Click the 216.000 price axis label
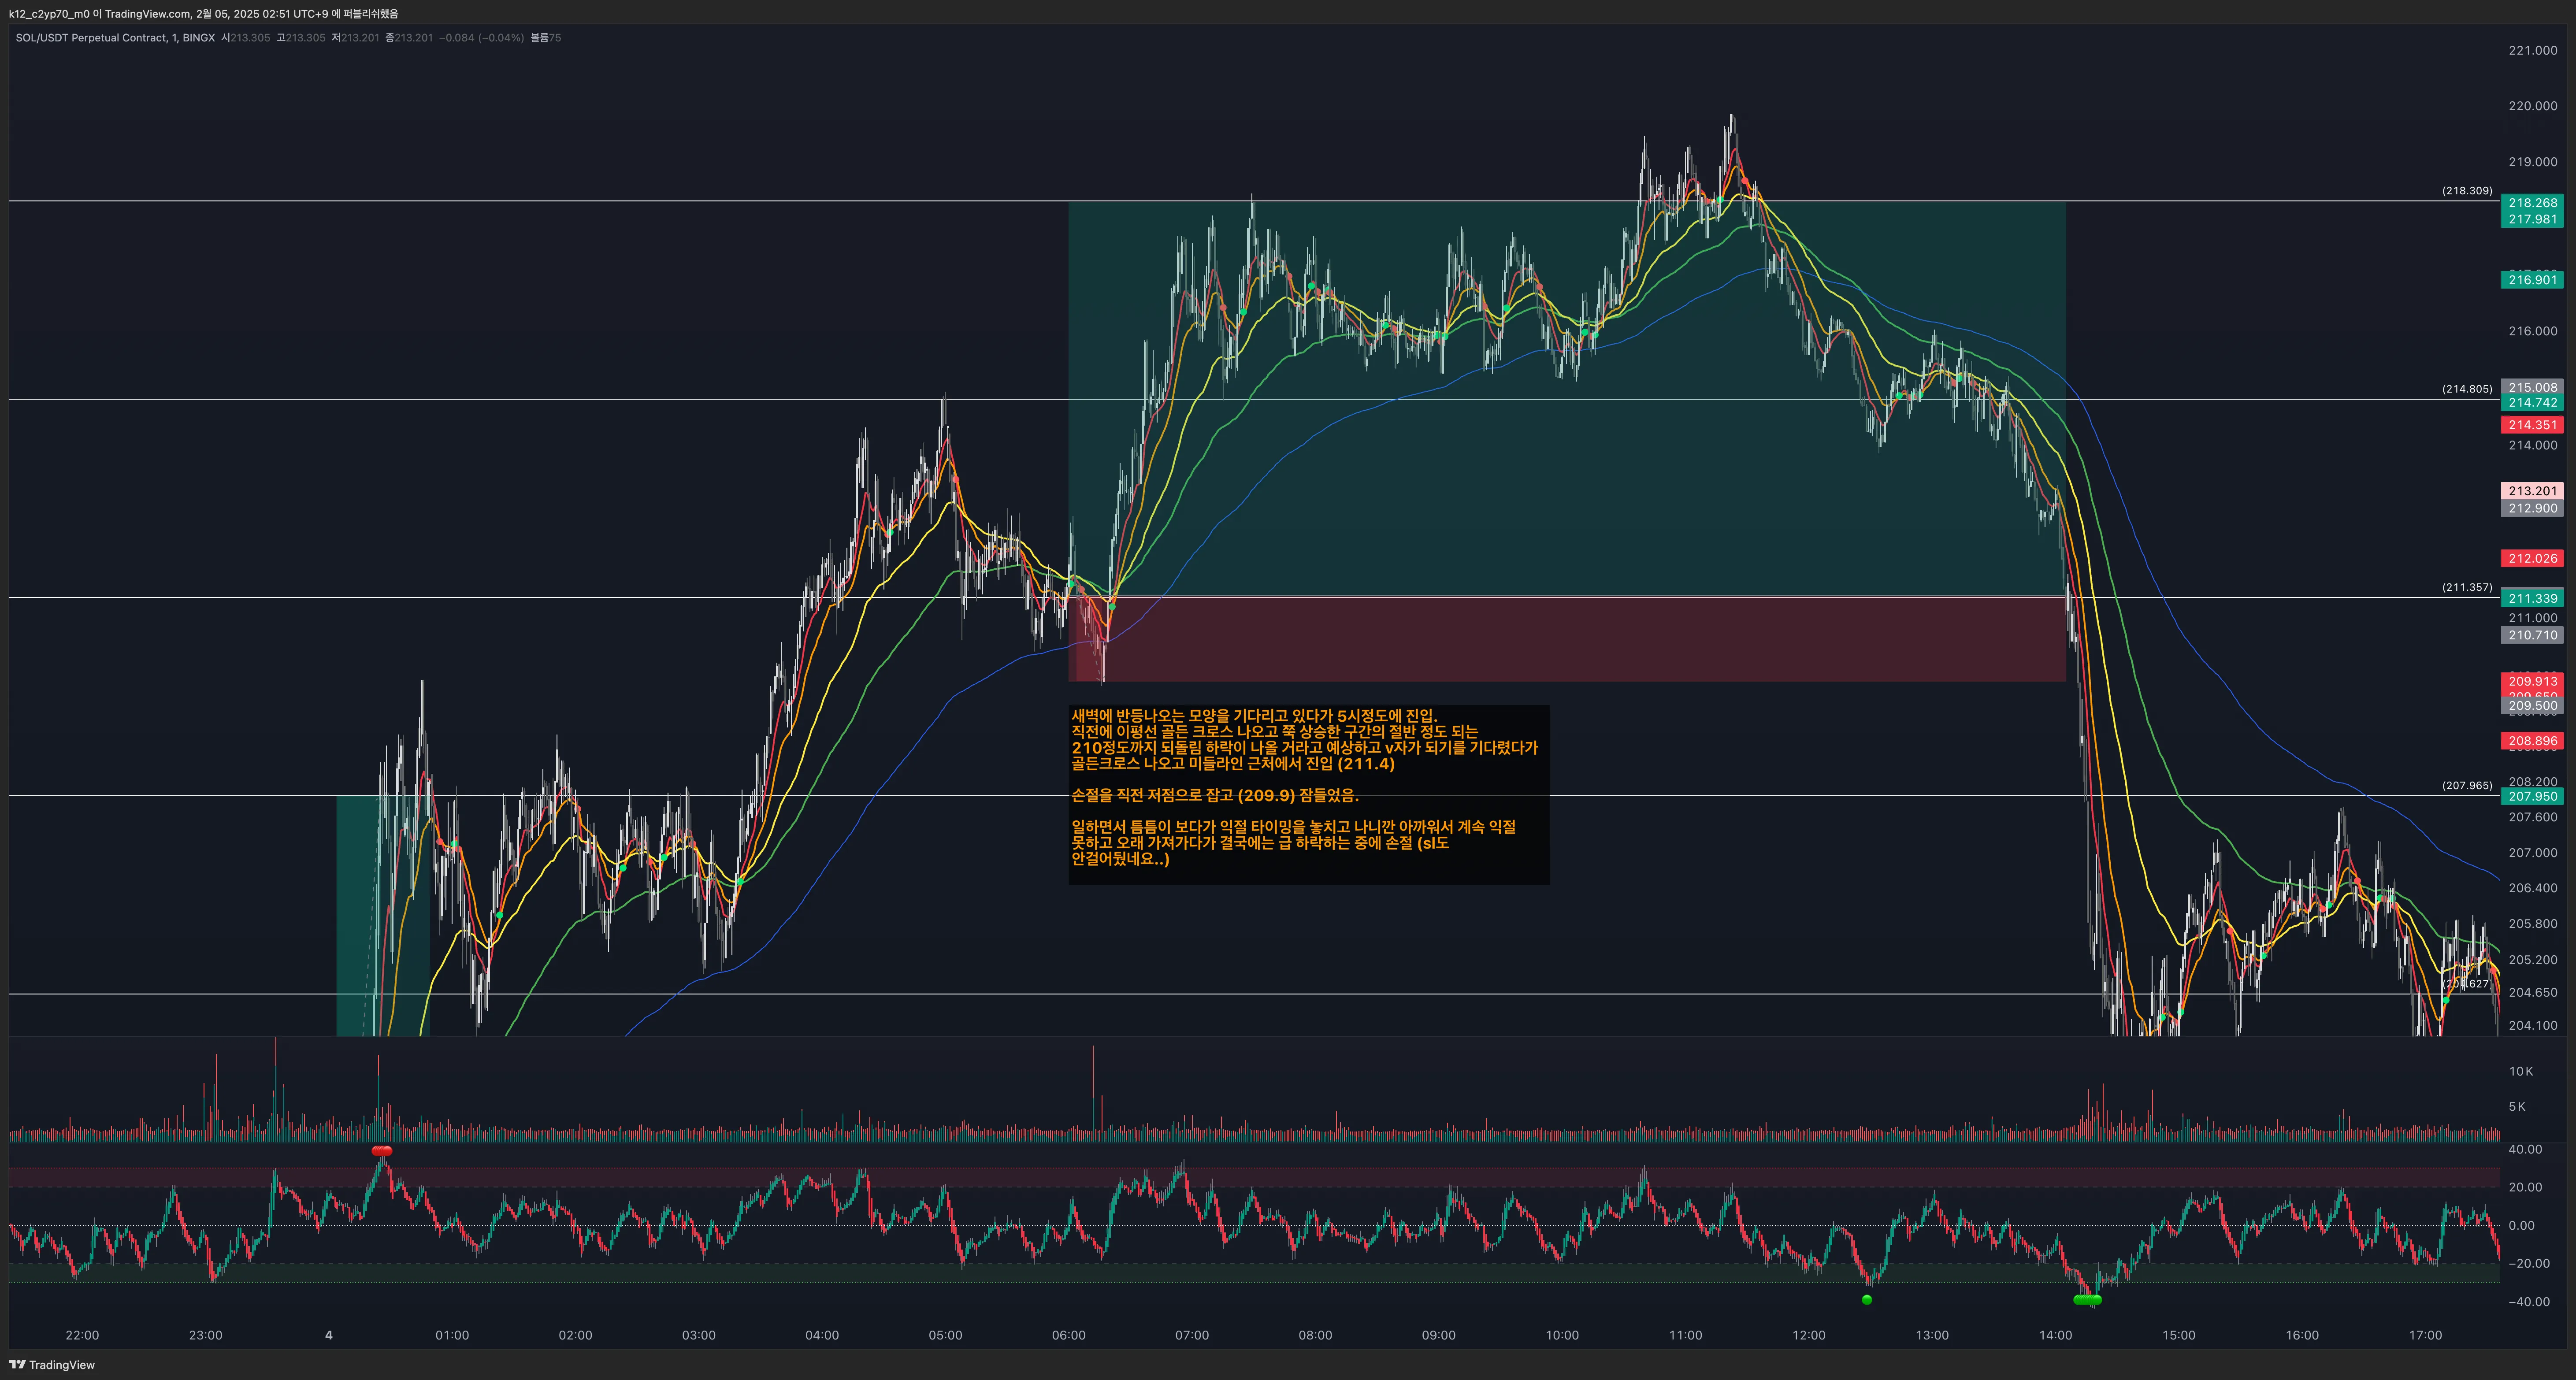2576x1380 pixels. click(2532, 331)
